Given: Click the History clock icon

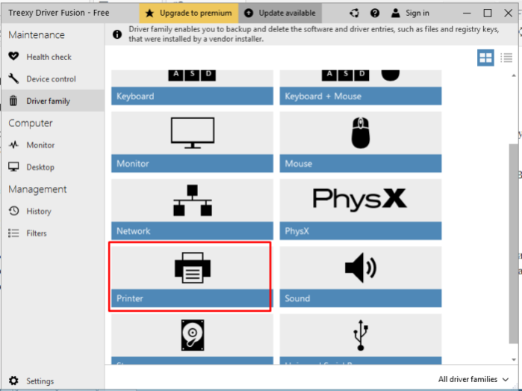Looking at the screenshot, I should click(13, 211).
